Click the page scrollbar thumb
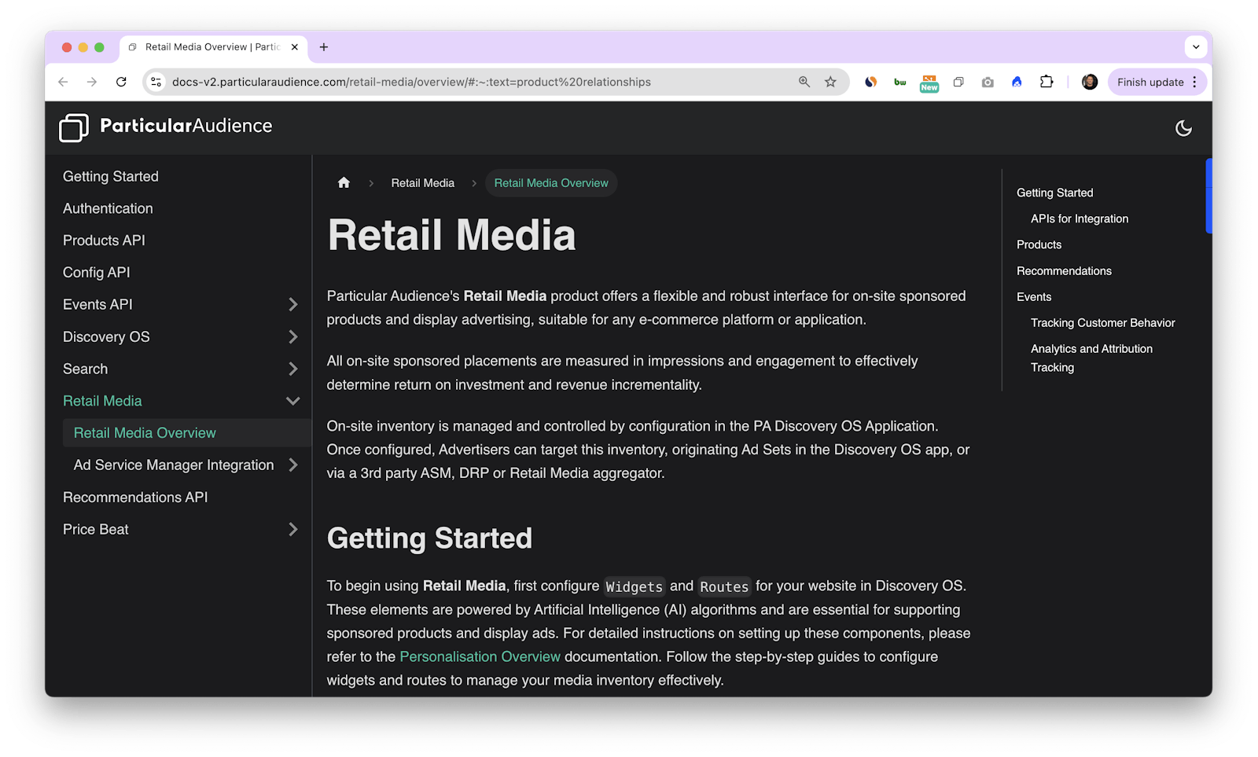Image resolution: width=1258 pixels, height=757 pixels. pos(1208,197)
